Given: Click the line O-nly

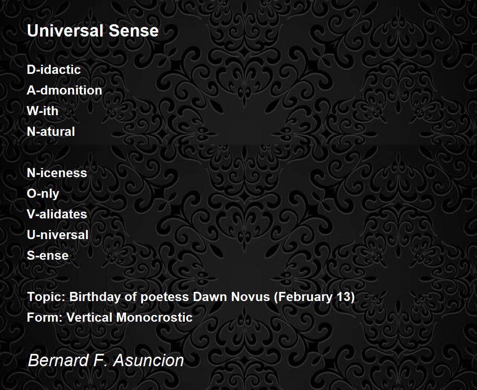Looking at the screenshot, I should pyautogui.click(x=43, y=193).
